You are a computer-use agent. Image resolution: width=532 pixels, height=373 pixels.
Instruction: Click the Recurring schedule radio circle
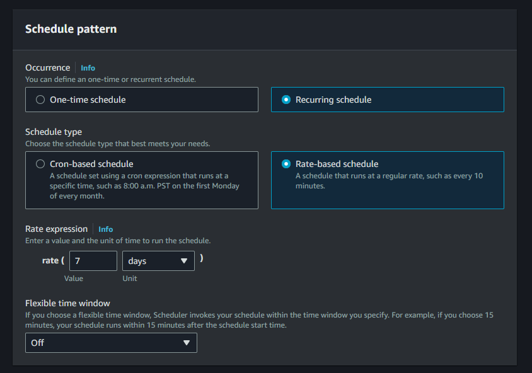(x=286, y=99)
